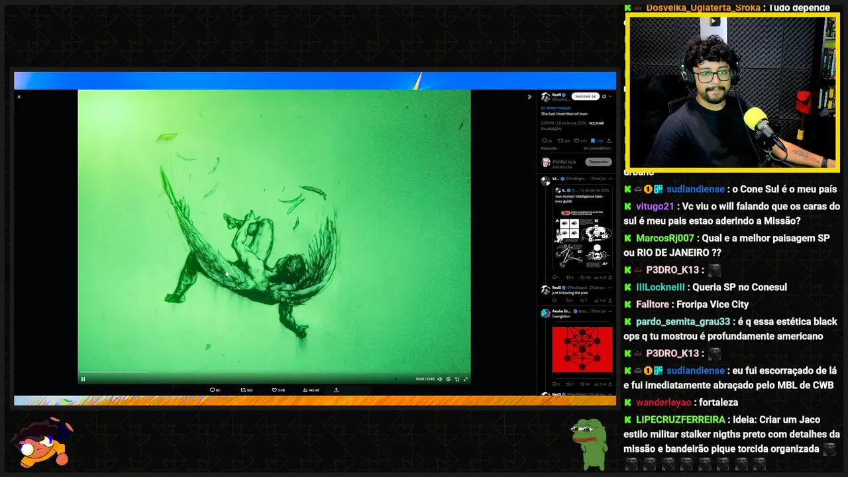Open more options on the Underground reply
The image size is (848, 477).
tap(610, 179)
